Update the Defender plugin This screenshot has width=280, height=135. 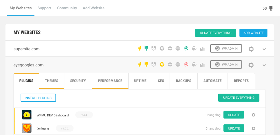pos(234,128)
